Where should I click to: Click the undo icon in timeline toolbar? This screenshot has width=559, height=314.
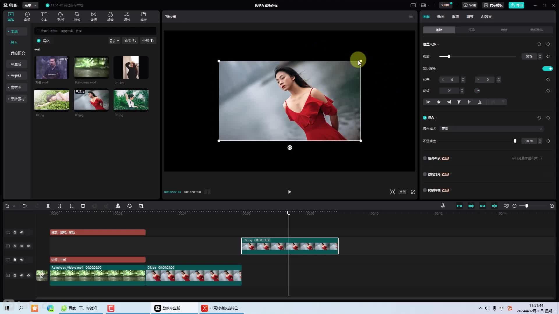pos(25,206)
